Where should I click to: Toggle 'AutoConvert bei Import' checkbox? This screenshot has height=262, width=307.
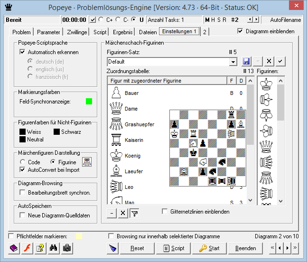pos(22,169)
